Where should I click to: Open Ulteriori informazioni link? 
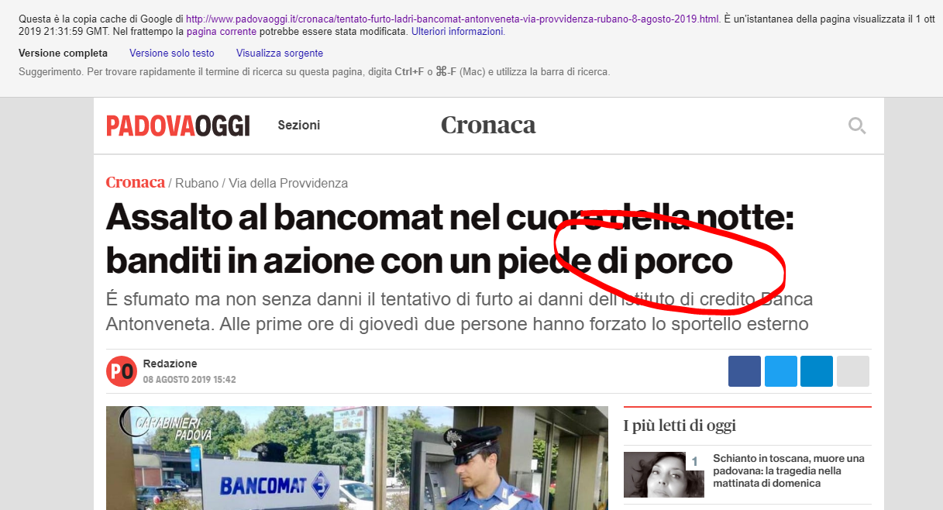(457, 32)
